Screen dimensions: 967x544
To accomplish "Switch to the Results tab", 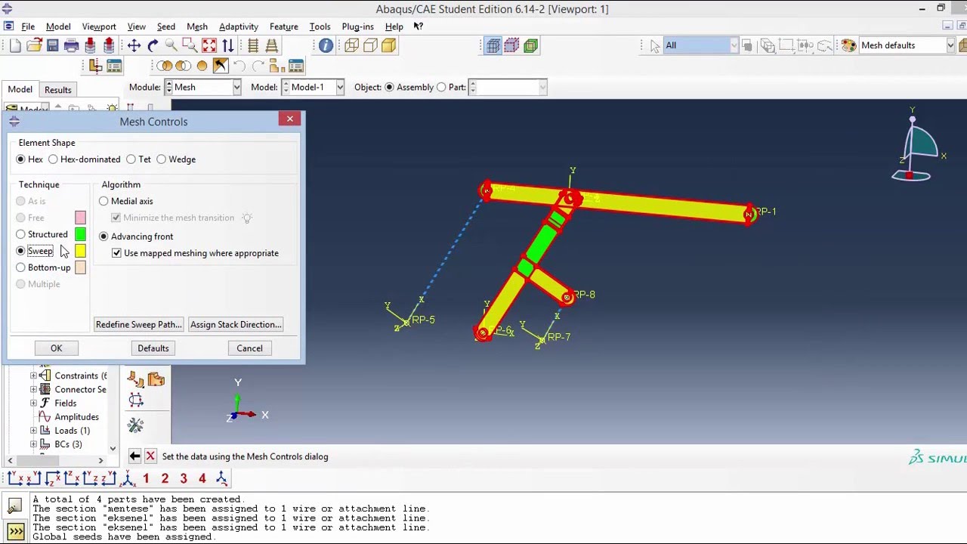I will pyautogui.click(x=58, y=90).
